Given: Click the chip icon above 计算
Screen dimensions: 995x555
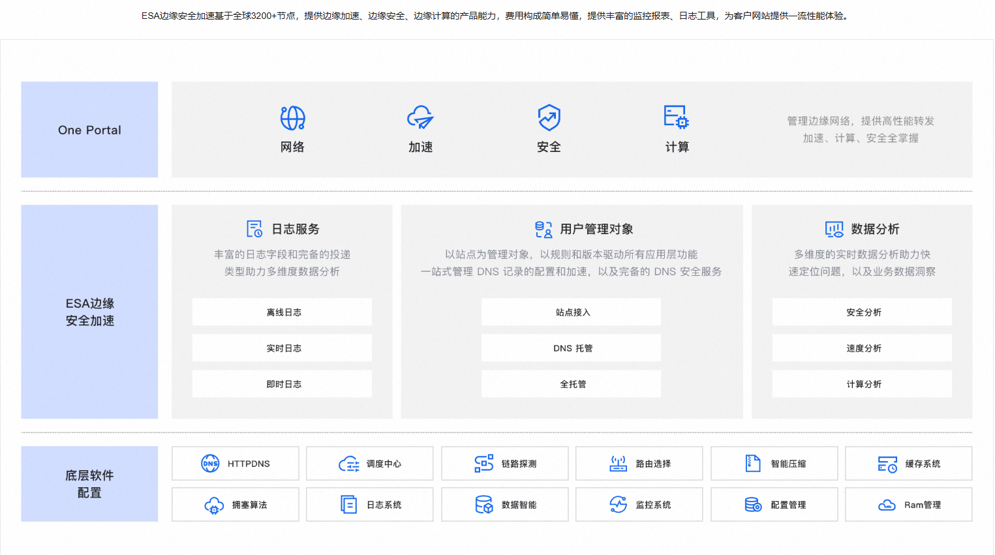Looking at the screenshot, I should point(676,117).
